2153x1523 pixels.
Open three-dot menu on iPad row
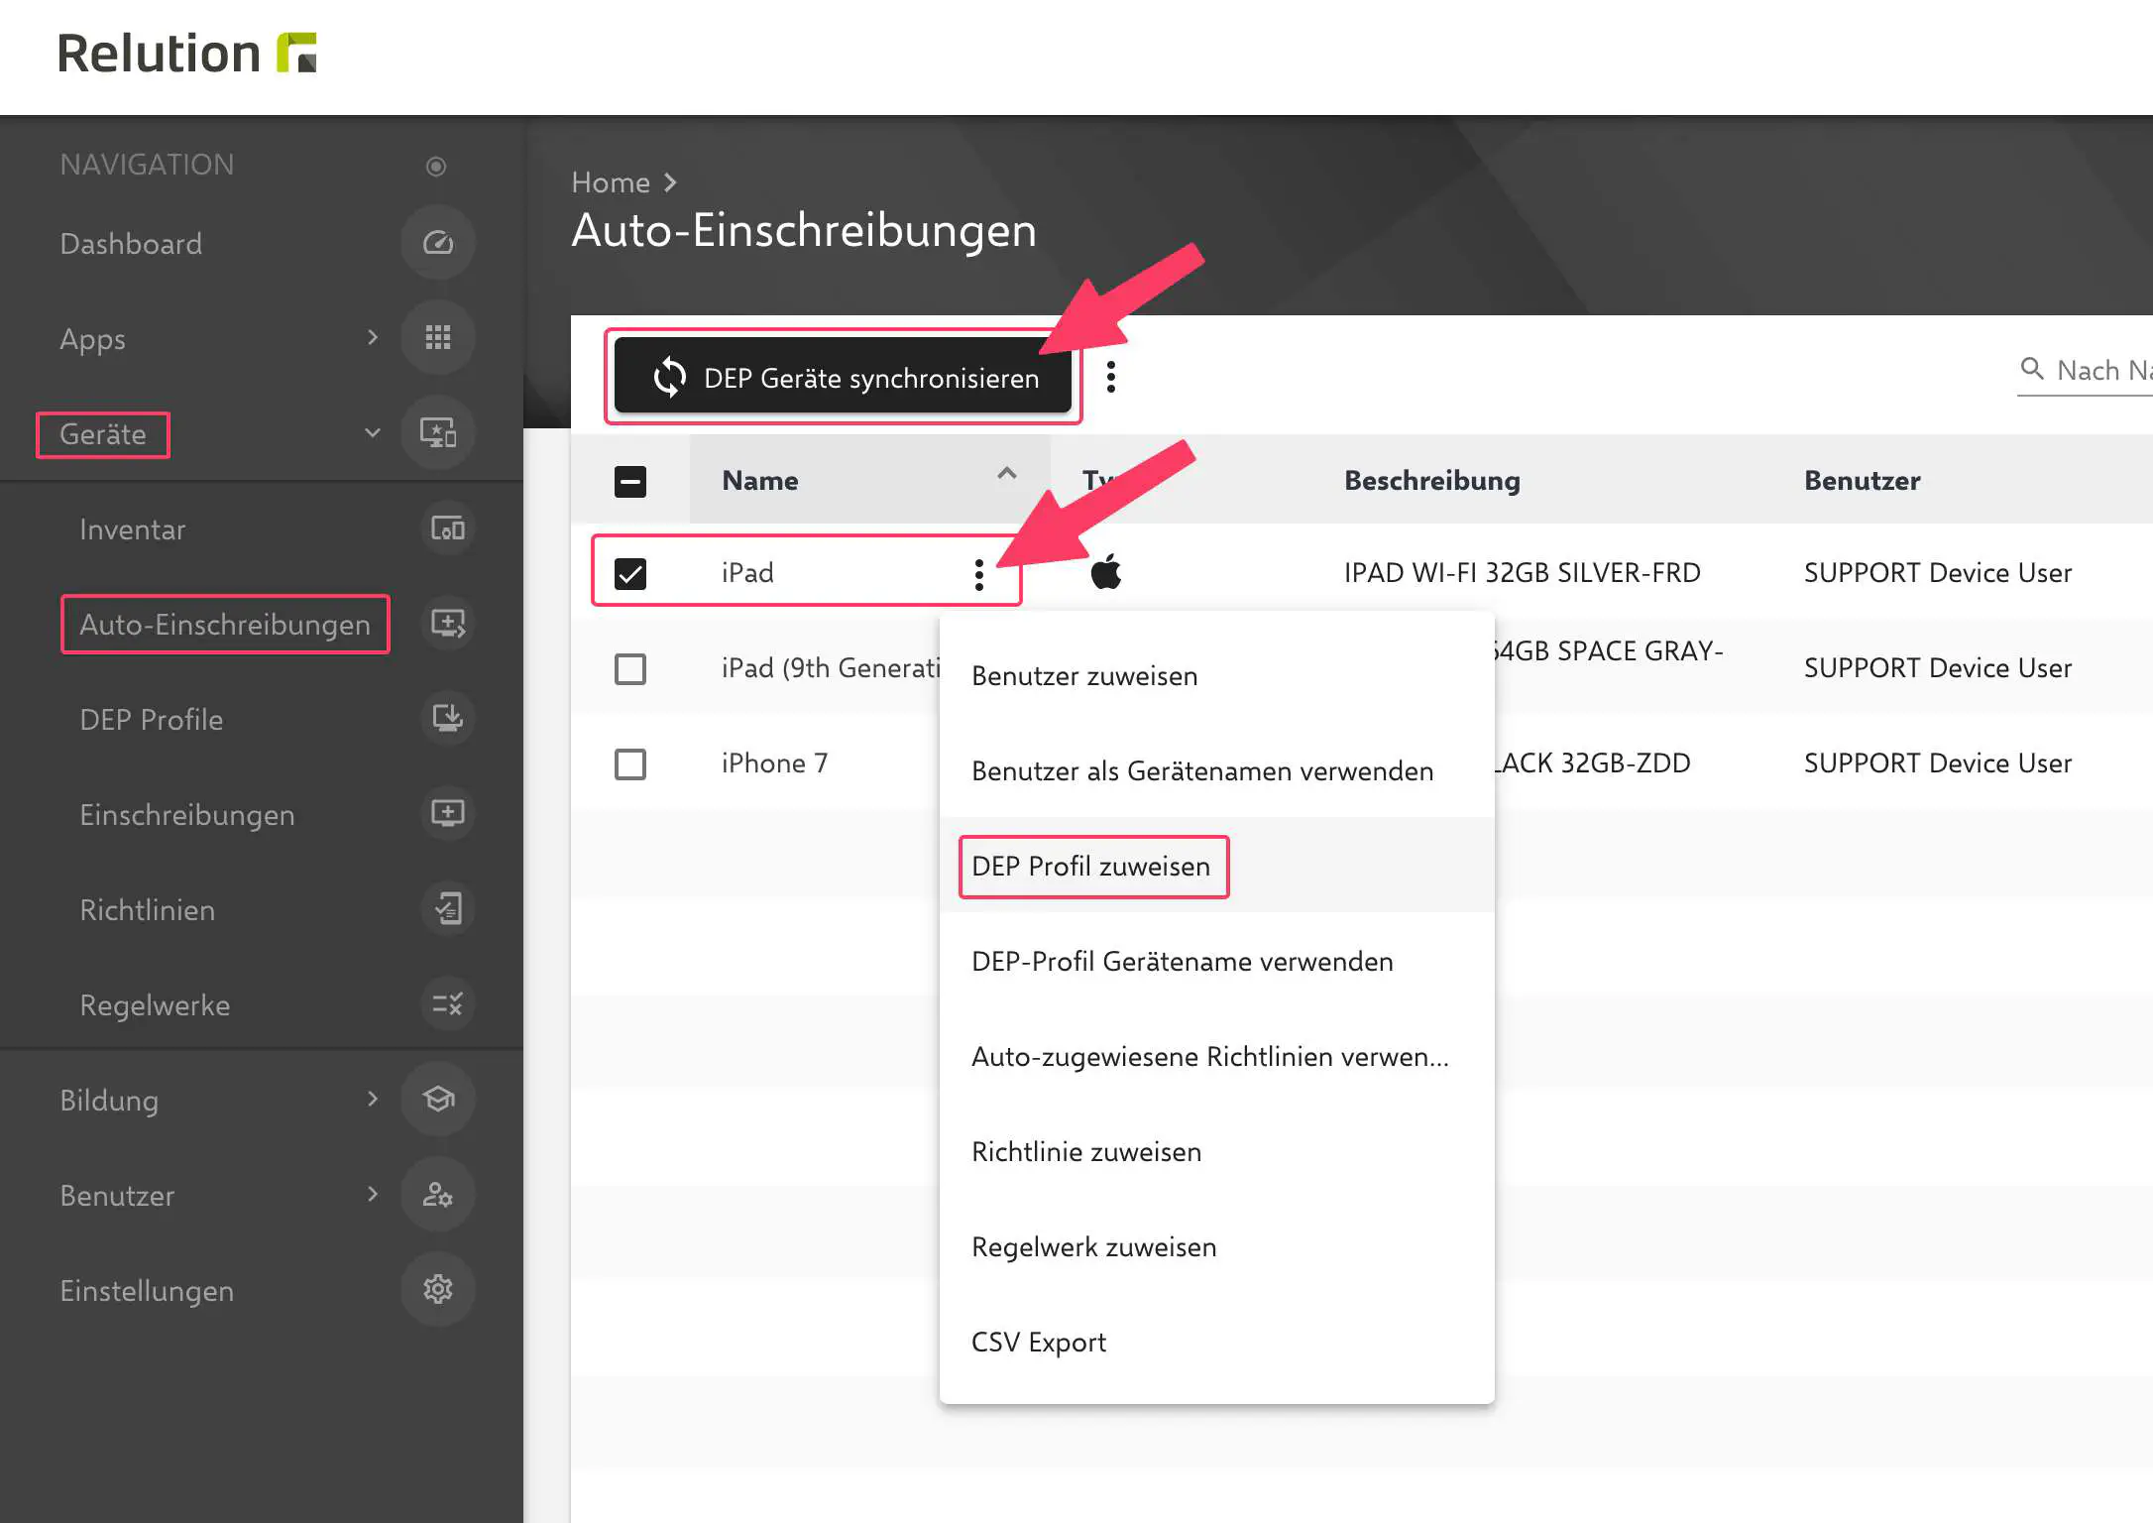point(979,574)
